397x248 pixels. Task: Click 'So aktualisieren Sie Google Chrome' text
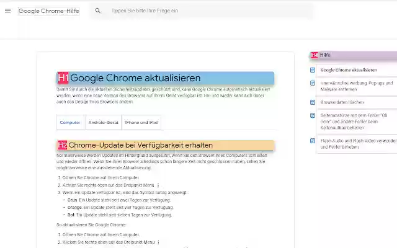(x=91, y=224)
